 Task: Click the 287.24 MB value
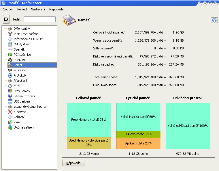pos(176,64)
